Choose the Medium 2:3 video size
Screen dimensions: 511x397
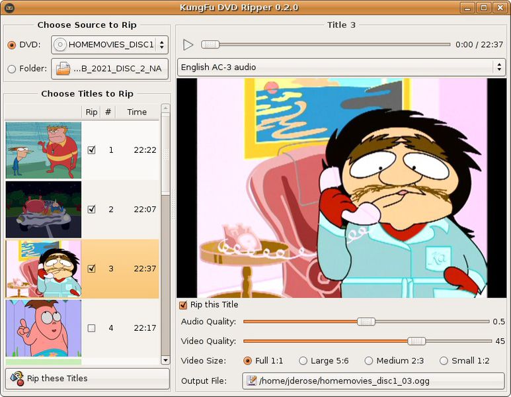370,361
